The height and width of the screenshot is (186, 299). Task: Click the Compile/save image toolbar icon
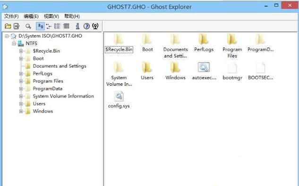click(x=17, y=26)
